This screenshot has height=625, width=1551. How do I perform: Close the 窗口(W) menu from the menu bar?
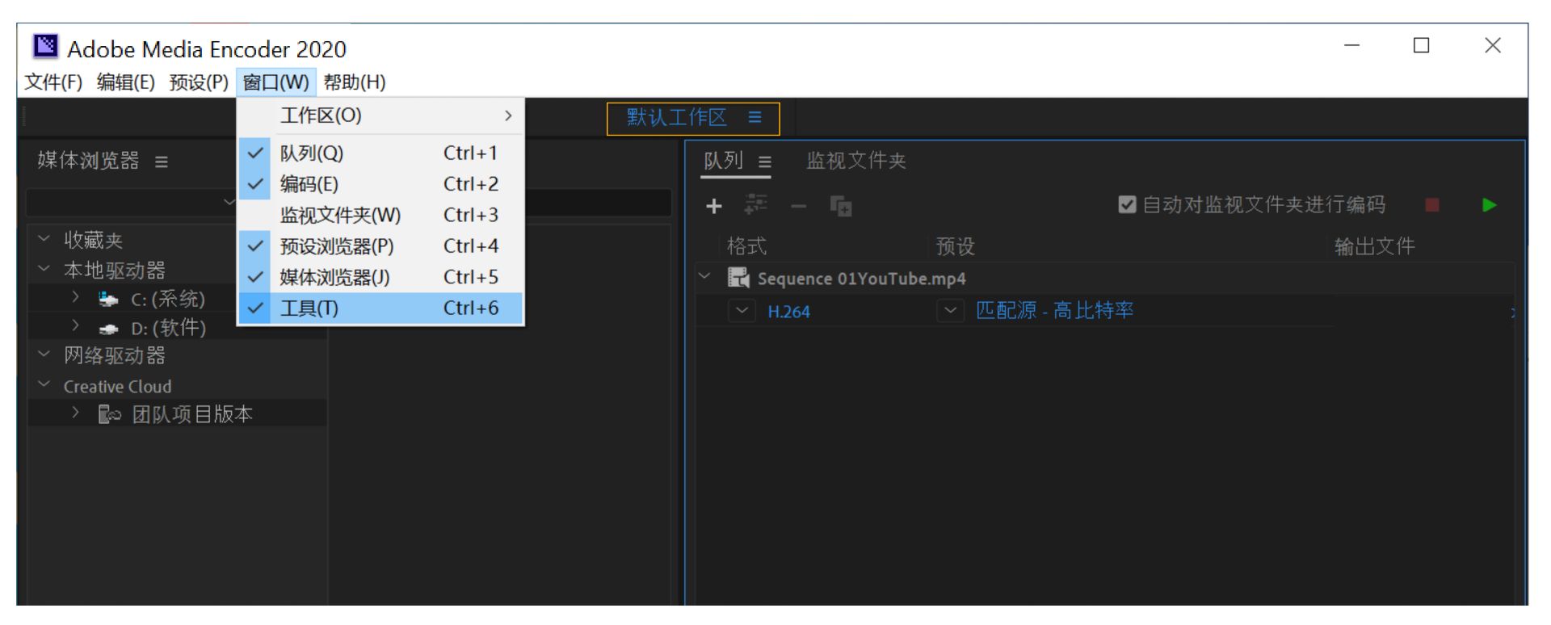(275, 82)
